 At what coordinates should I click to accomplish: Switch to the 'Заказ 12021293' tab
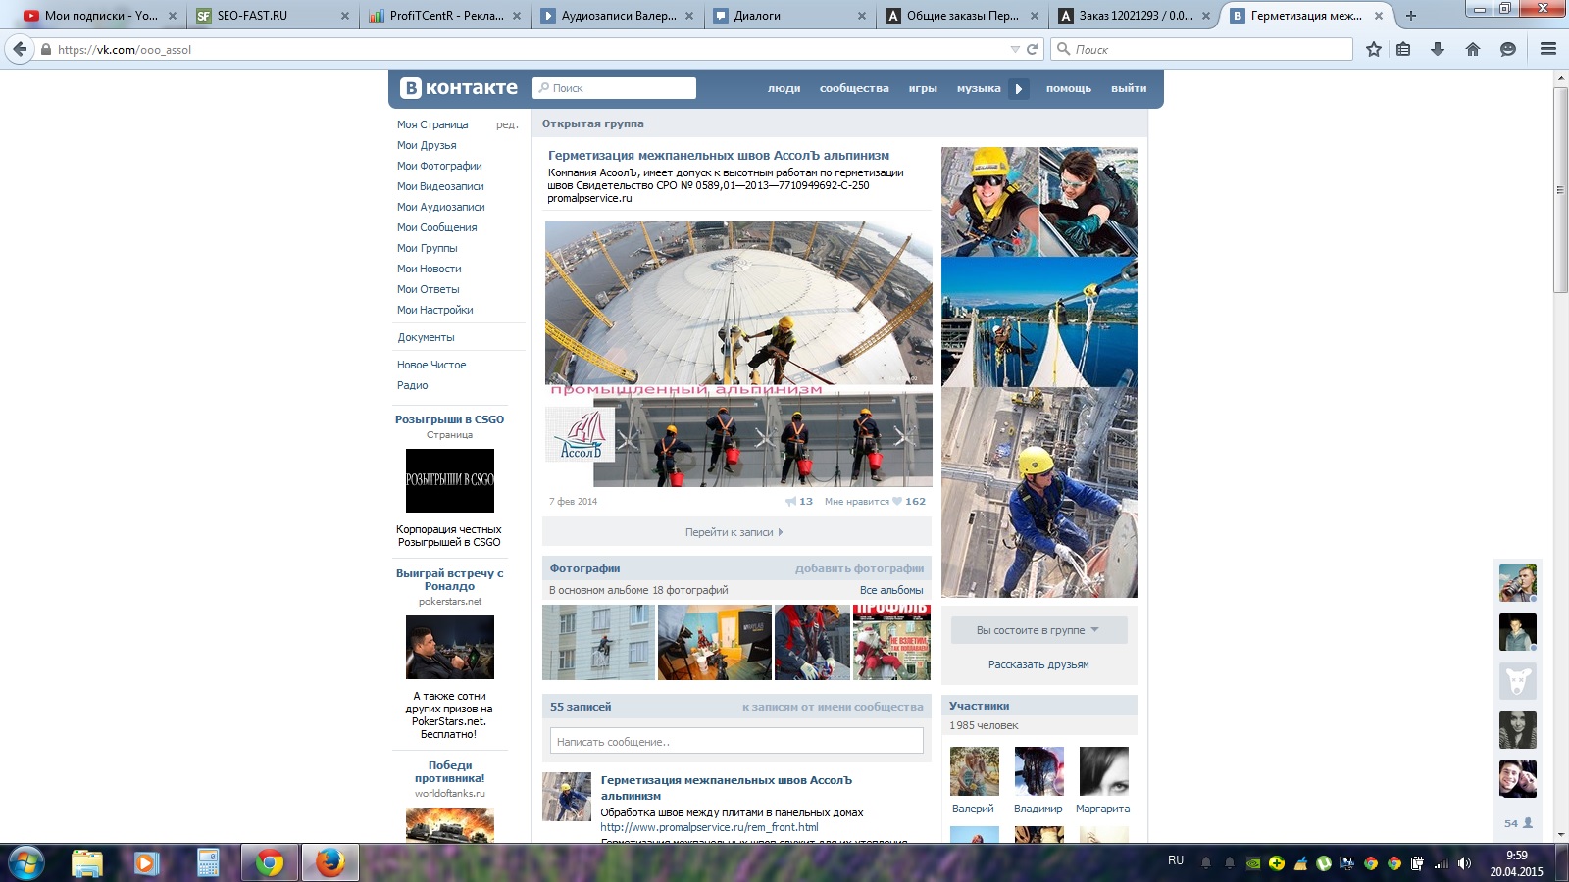point(1136,16)
